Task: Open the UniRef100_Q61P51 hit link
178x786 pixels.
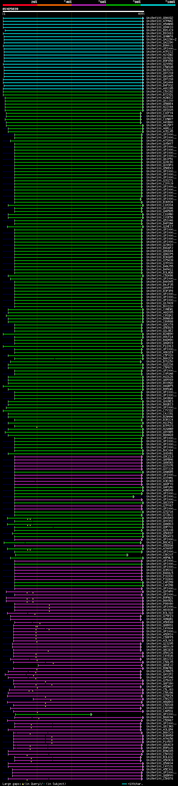Action: coord(160,159)
